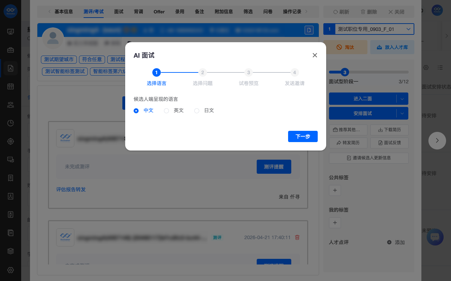Click stage progress slider marker 3
This screenshot has width=451, height=281.
click(x=345, y=72)
